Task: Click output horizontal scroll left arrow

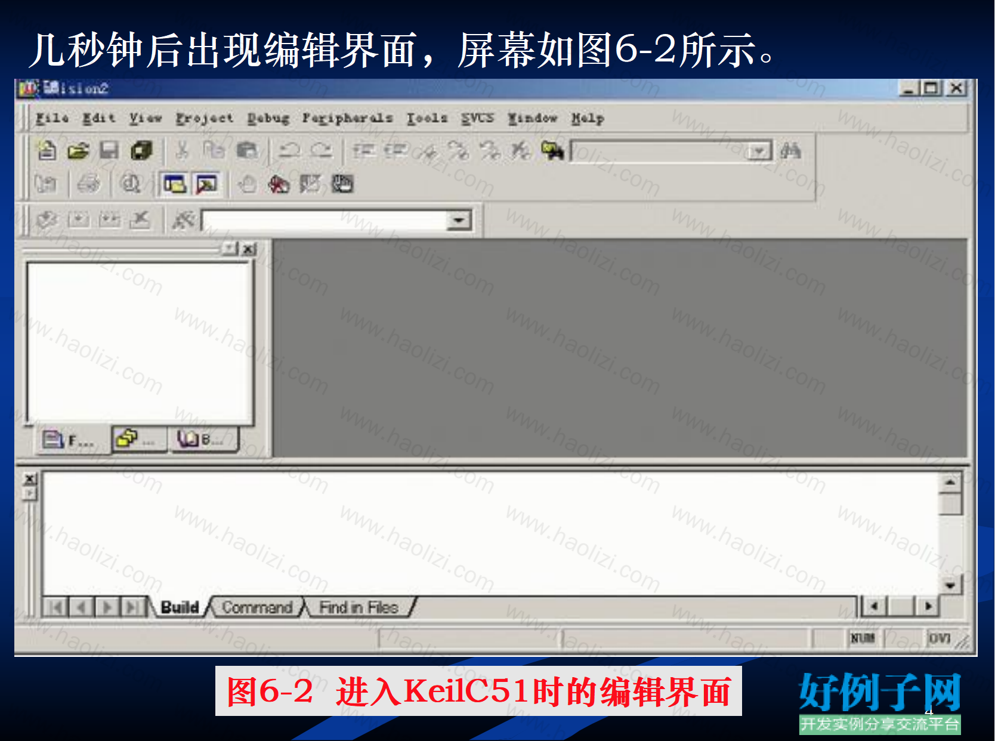Action: [x=875, y=607]
